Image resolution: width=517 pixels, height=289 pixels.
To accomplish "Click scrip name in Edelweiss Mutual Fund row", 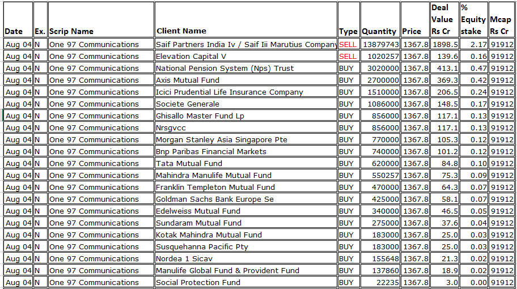I will pos(101,211).
